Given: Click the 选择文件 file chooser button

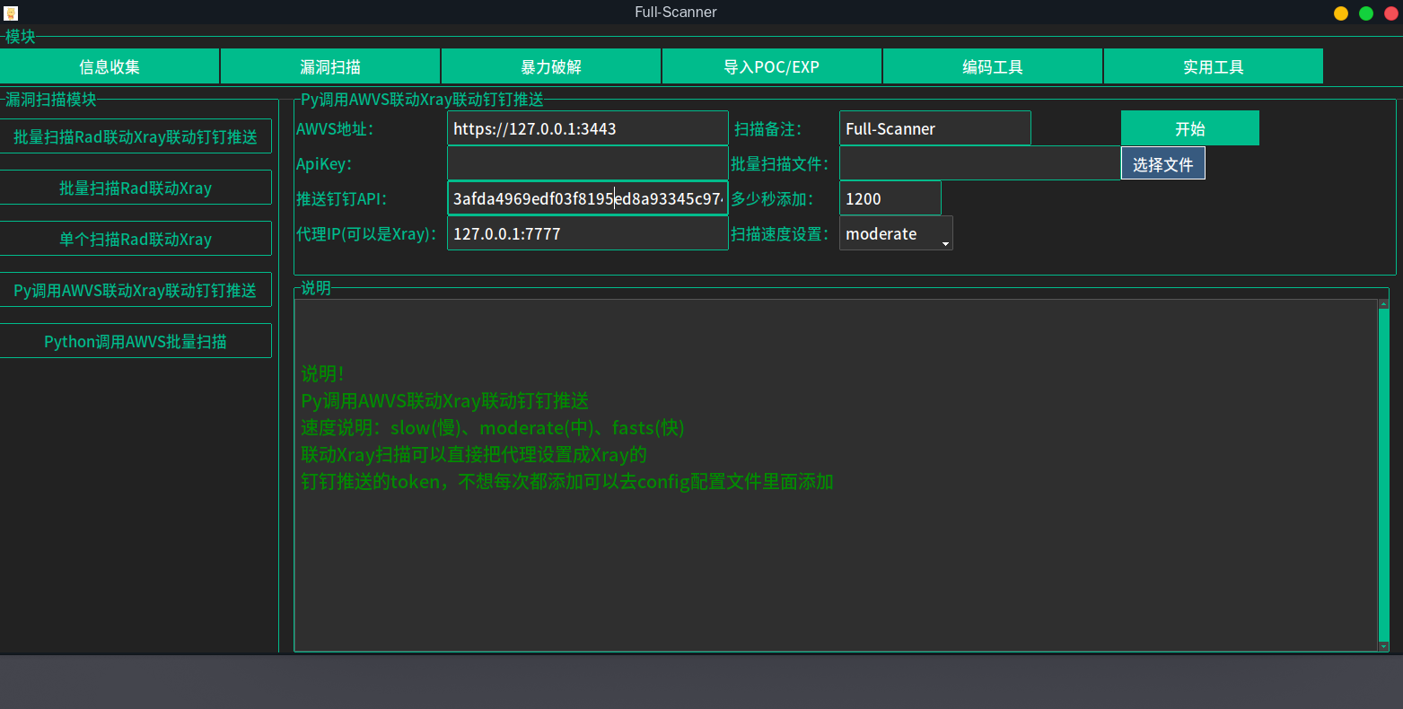Looking at the screenshot, I should [x=1162, y=164].
